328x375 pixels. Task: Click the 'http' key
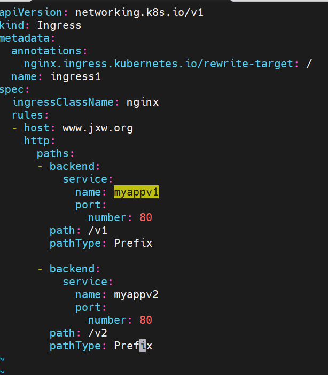coord(37,140)
